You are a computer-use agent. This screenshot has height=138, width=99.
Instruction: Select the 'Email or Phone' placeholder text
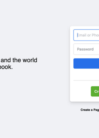click(x=88, y=35)
